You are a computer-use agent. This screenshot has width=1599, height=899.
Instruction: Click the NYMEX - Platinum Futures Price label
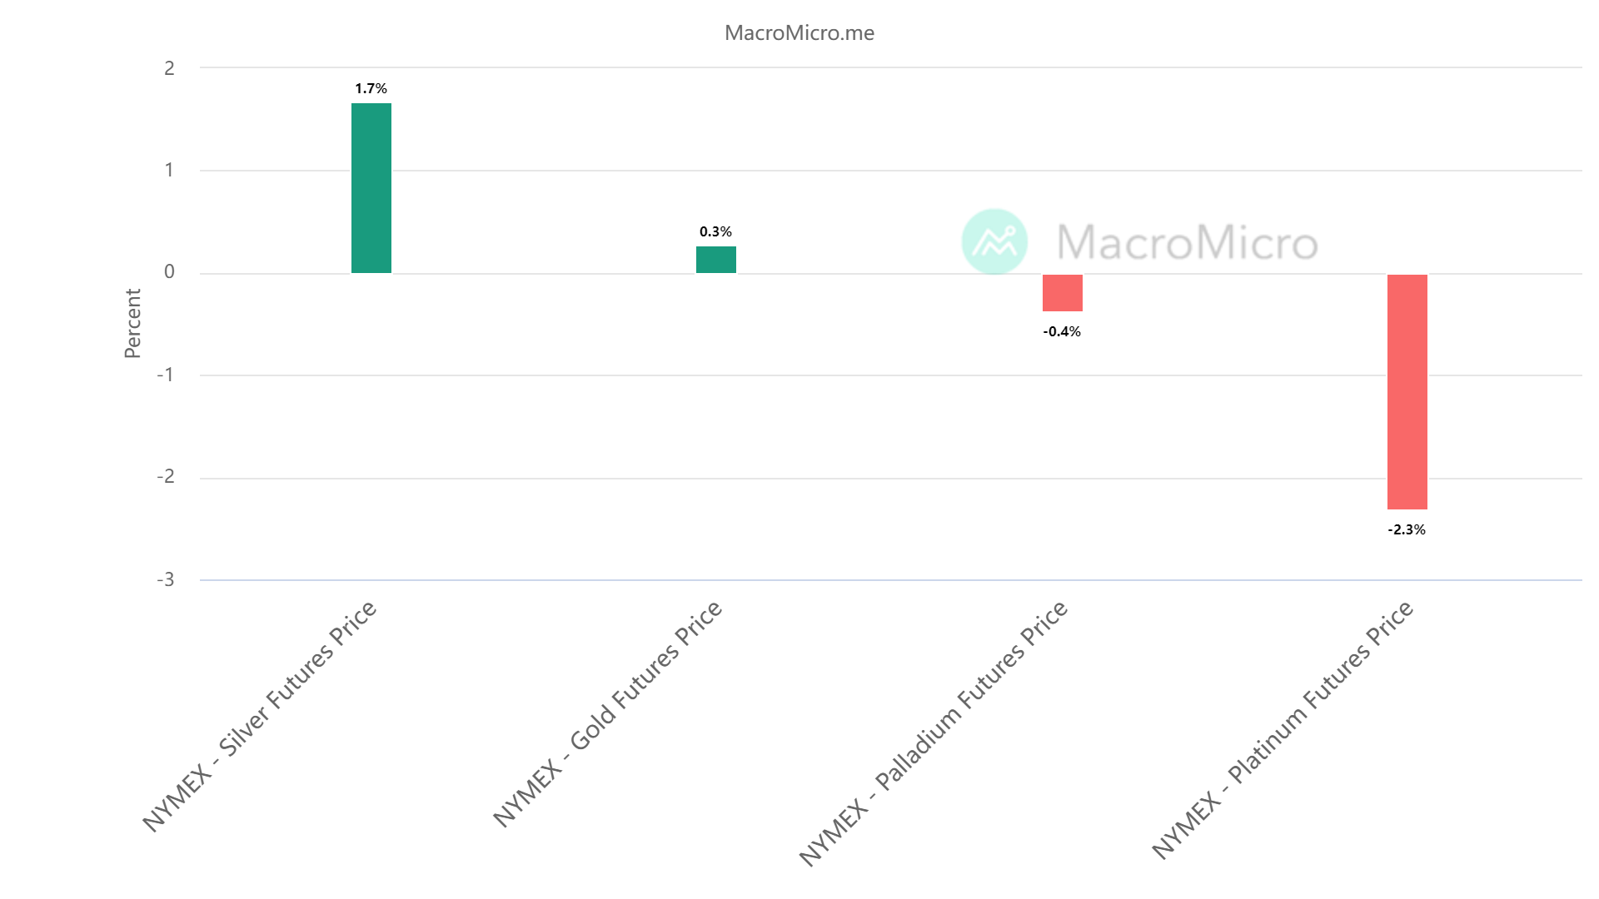[x=1283, y=731]
